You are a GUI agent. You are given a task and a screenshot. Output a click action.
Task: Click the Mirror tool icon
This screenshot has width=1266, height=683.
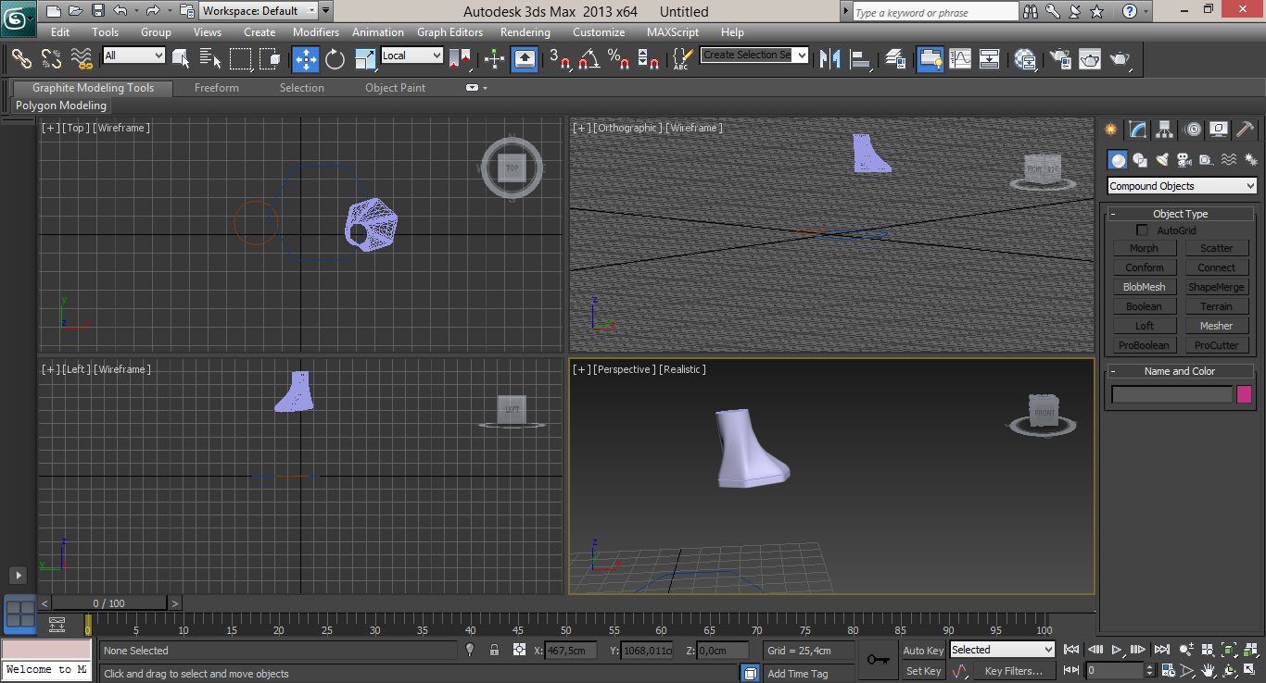tap(829, 58)
